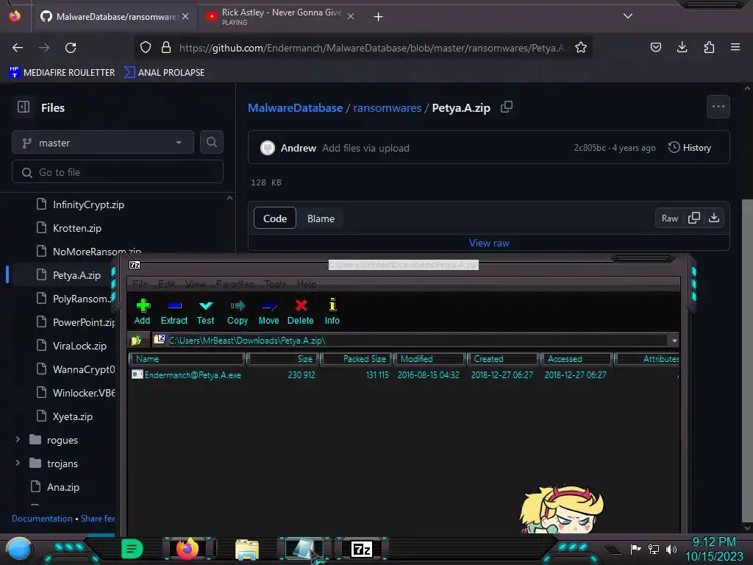
Task: Open the list all tabs dropdown in Firefox
Action: coord(628,16)
